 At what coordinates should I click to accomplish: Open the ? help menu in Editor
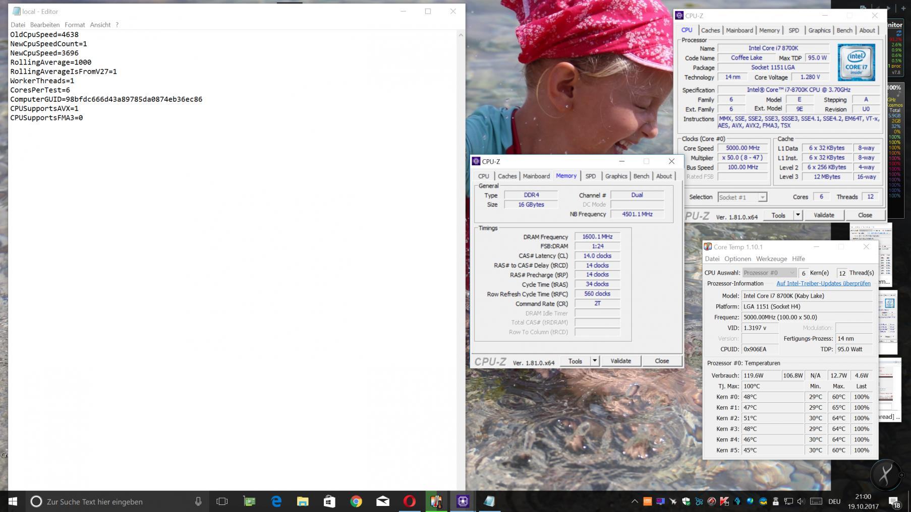(x=117, y=25)
